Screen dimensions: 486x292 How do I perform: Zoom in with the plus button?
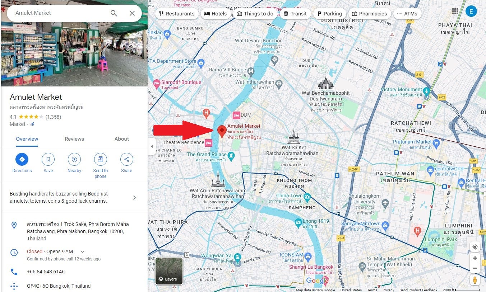click(475, 258)
